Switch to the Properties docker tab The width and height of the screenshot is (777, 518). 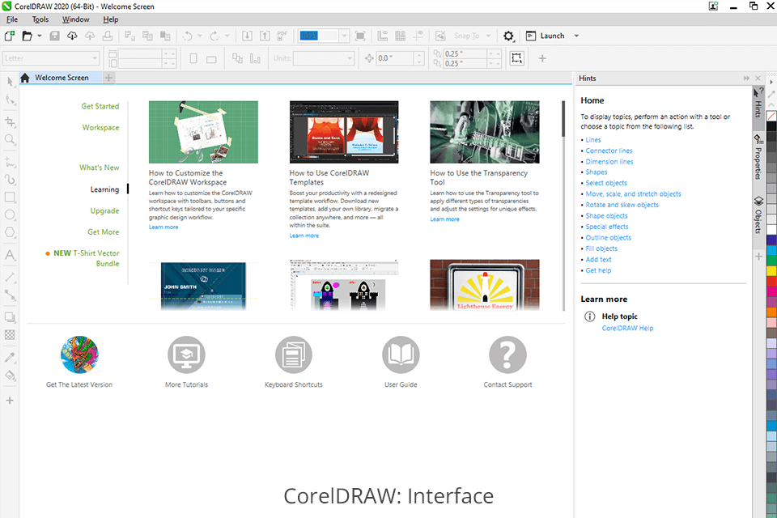[758, 157]
